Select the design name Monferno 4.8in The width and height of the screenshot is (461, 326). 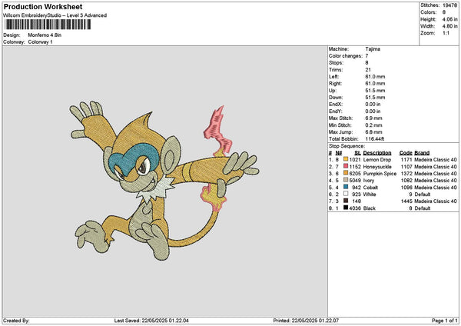[x=45, y=35]
